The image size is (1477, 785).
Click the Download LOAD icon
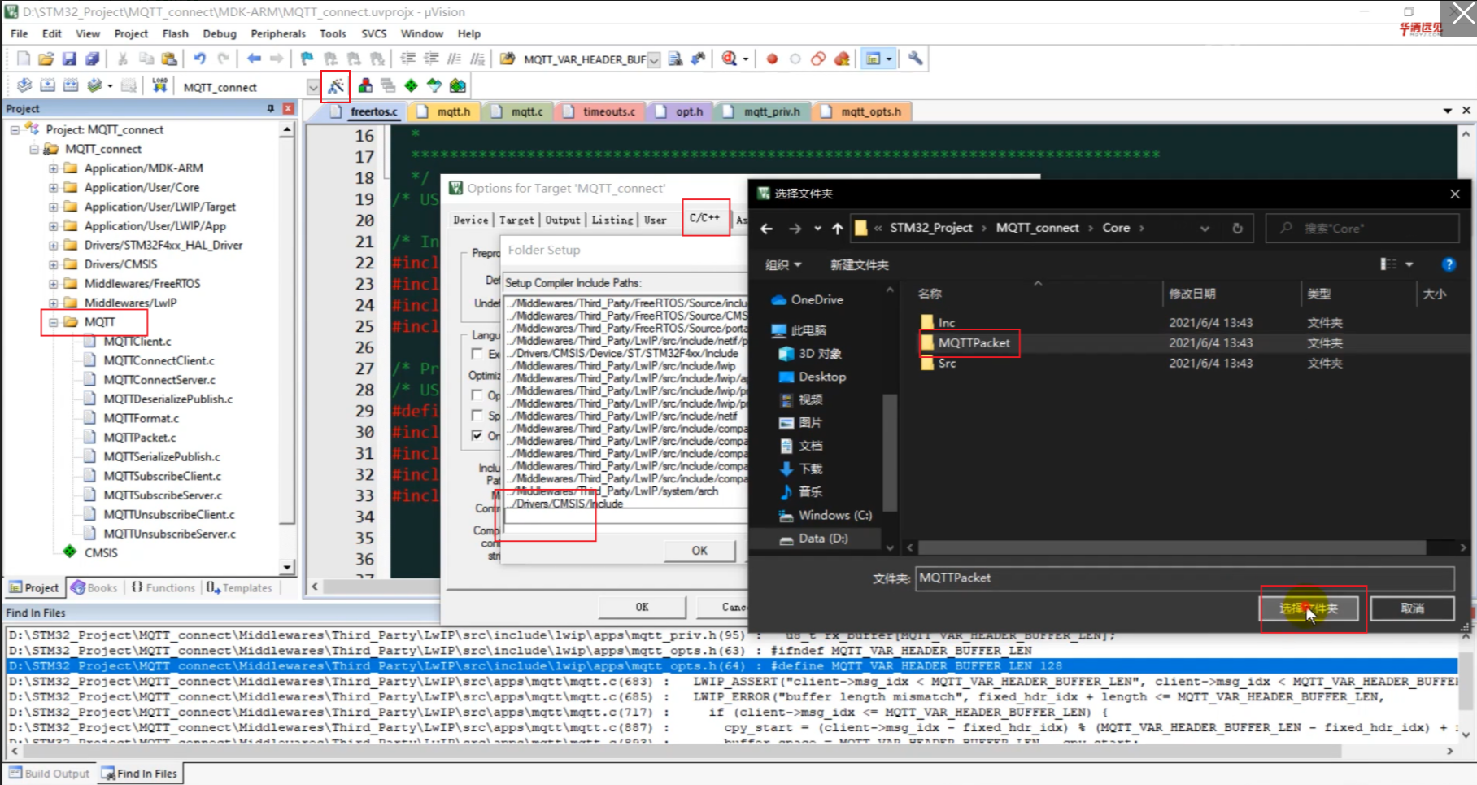pos(159,85)
